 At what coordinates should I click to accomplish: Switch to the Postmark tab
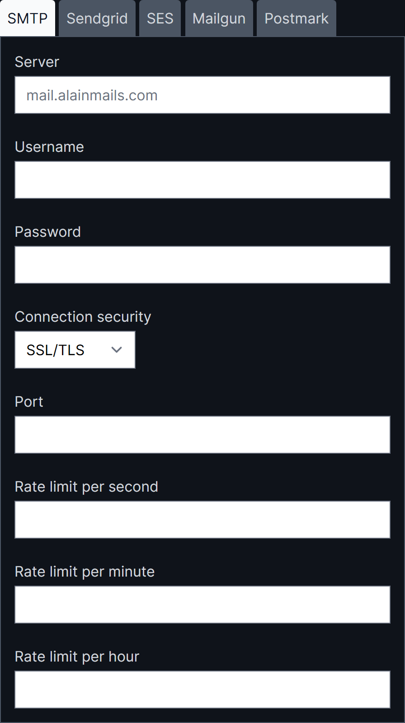point(296,19)
